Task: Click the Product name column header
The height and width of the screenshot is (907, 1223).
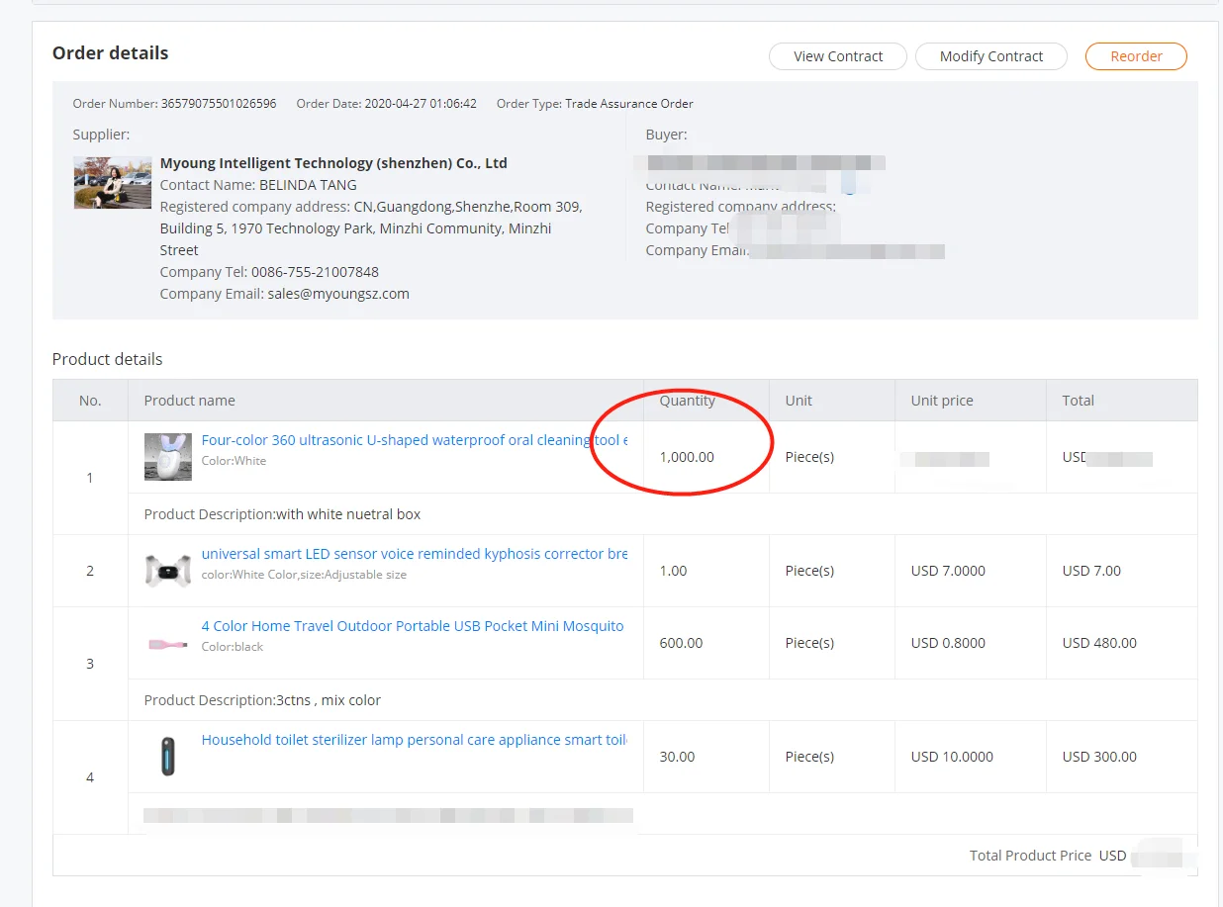Action: click(189, 401)
